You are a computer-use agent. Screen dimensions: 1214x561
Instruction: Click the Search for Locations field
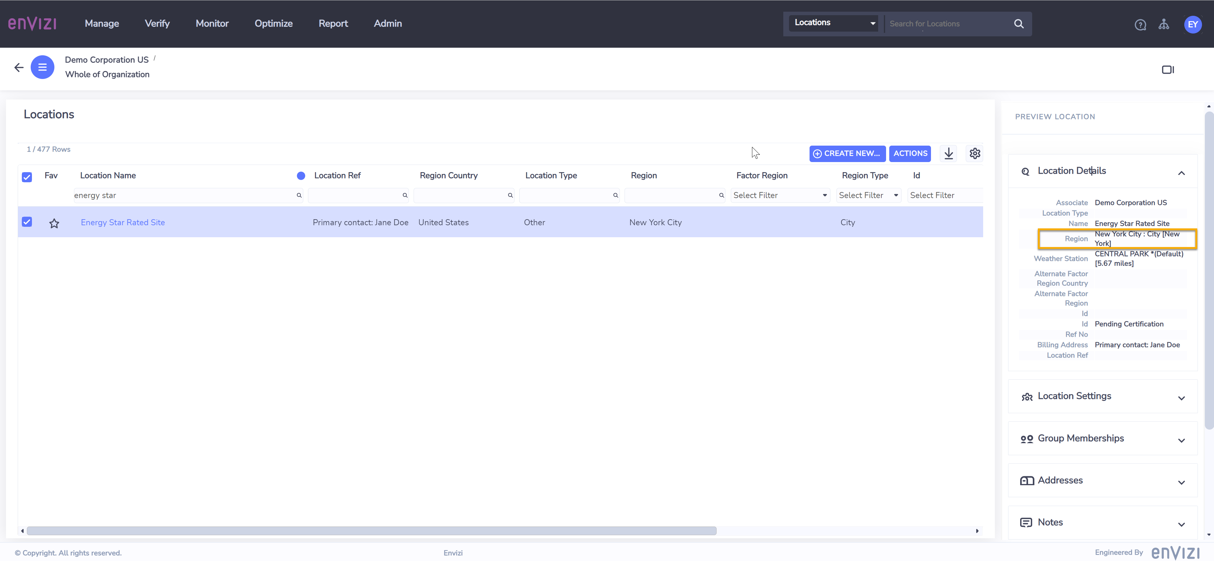[x=947, y=23]
